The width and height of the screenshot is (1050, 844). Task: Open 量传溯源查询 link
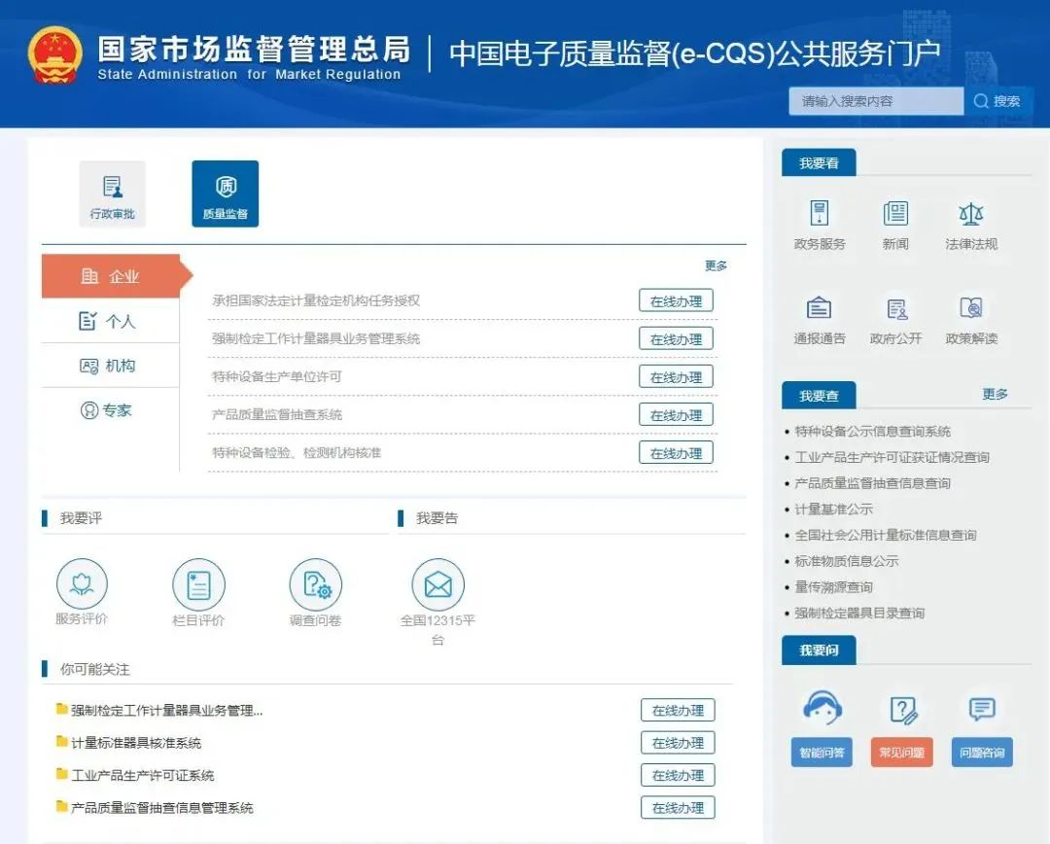[834, 587]
